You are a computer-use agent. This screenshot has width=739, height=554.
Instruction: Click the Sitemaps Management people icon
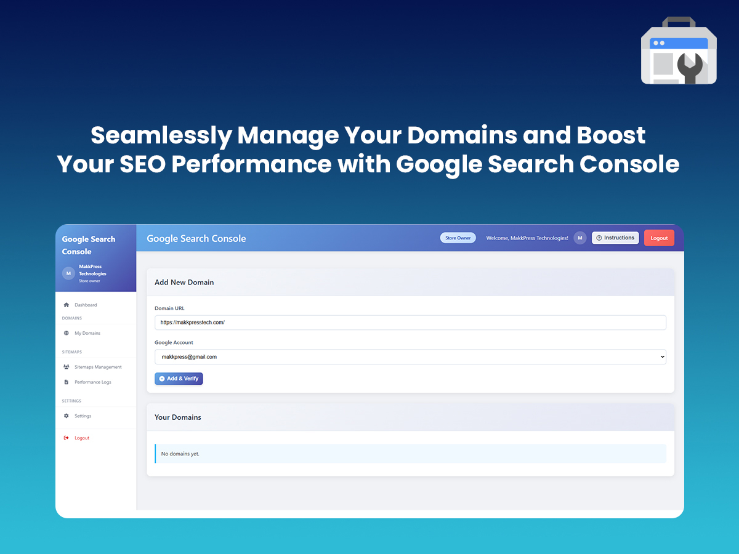coord(67,367)
